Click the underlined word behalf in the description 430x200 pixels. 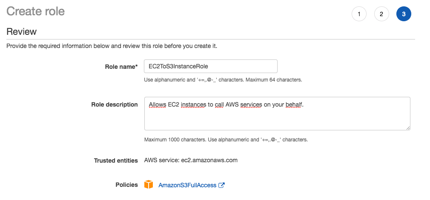[295, 104]
